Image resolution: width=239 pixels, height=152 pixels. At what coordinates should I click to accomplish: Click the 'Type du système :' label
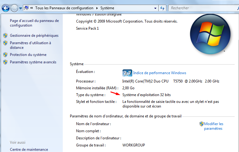click(91, 95)
